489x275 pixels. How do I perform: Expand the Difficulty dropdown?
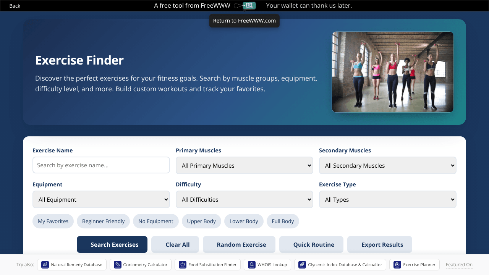(x=244, y=199)
